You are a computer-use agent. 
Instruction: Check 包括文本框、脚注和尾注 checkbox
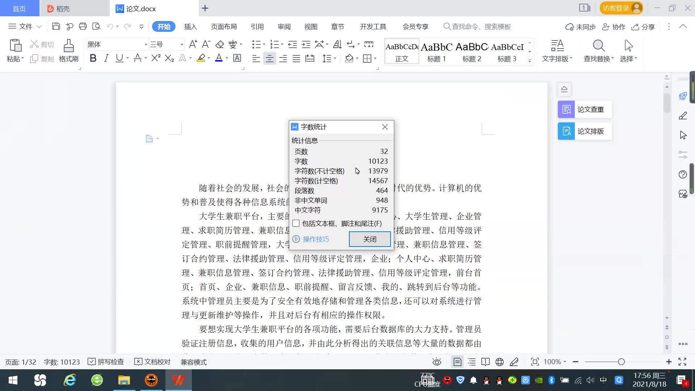[x=296, y=223]
